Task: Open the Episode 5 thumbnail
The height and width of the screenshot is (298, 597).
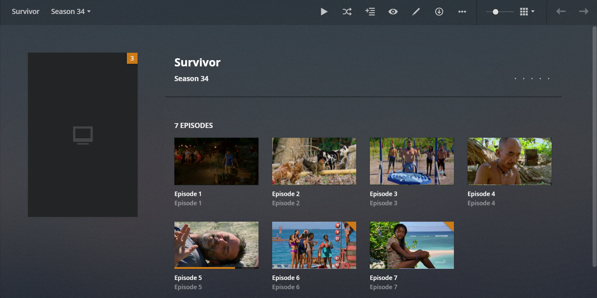Action: 216,245
